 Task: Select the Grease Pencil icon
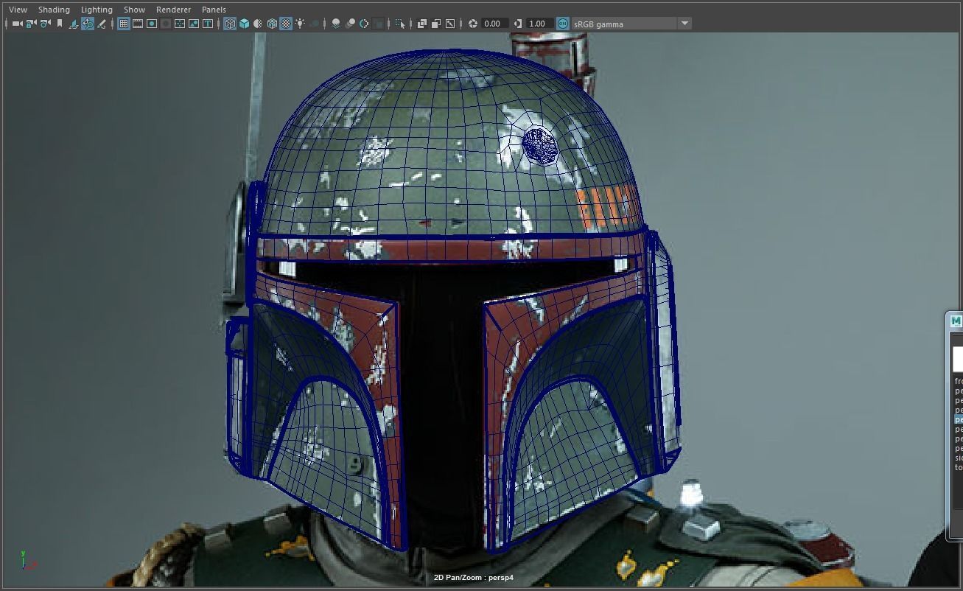(102, 24)
